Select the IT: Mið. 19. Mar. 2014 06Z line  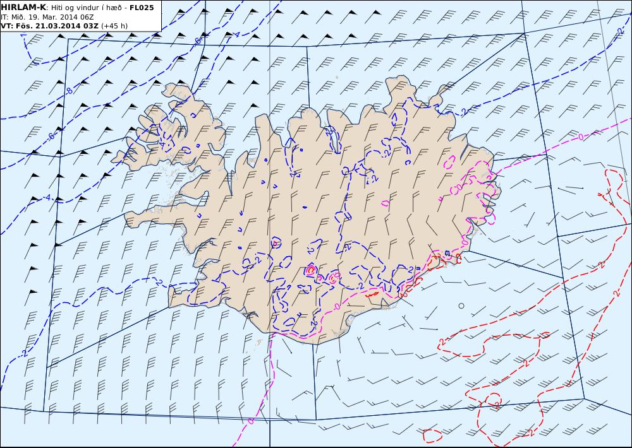47,17
